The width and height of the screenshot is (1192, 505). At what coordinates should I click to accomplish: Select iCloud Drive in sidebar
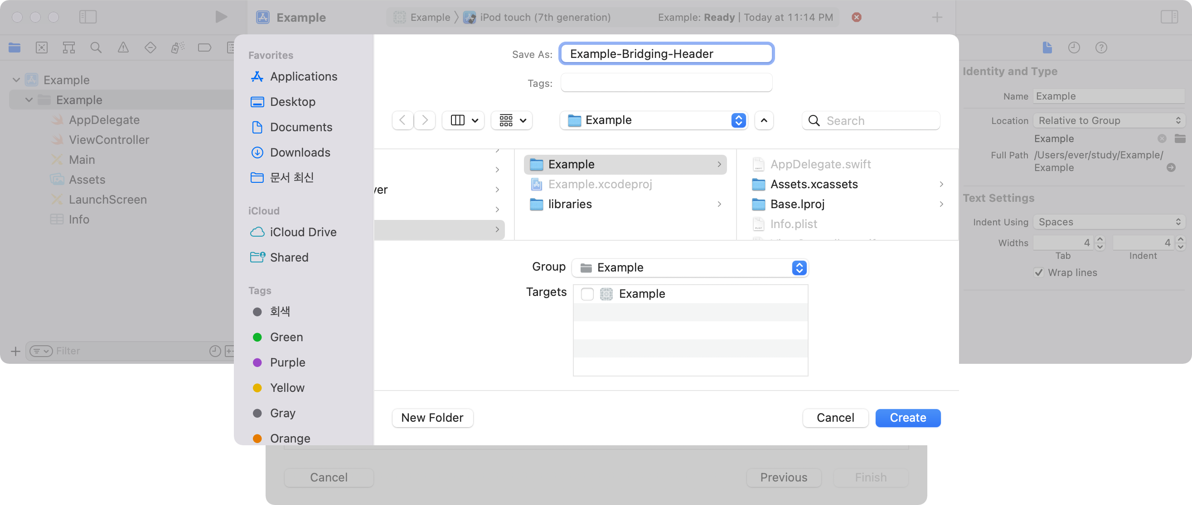pos(303,232)
